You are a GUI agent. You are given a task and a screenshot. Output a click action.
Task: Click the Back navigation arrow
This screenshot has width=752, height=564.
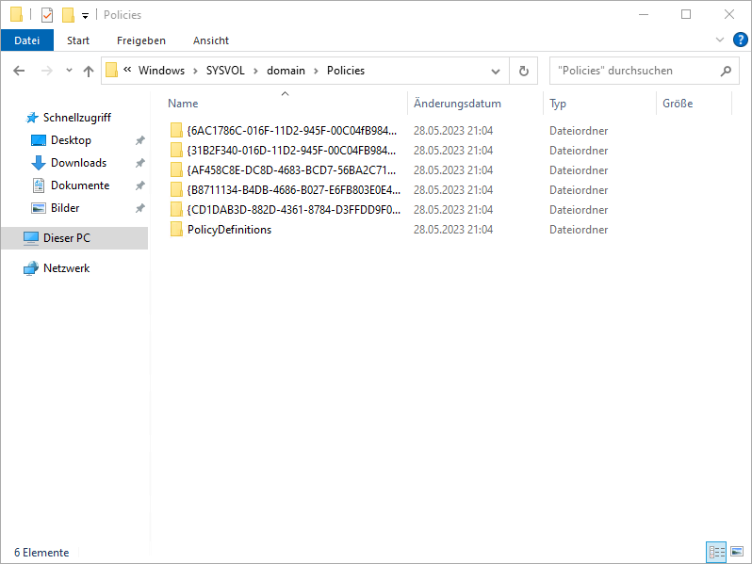point(19,71)
